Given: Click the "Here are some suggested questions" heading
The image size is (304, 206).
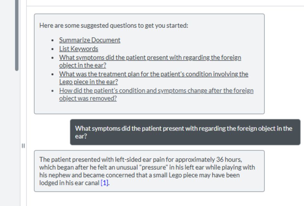Looking at the screenshot, I should [x=114, y=26].
